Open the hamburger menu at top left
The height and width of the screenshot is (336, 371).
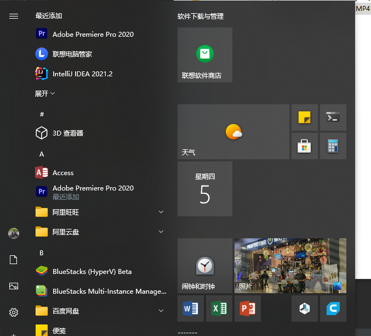(x=14, y=16)
